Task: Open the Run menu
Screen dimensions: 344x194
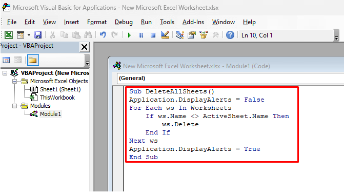Action: pos(146,22)
